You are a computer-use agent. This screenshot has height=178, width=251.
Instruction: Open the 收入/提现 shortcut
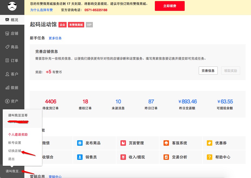138,157
